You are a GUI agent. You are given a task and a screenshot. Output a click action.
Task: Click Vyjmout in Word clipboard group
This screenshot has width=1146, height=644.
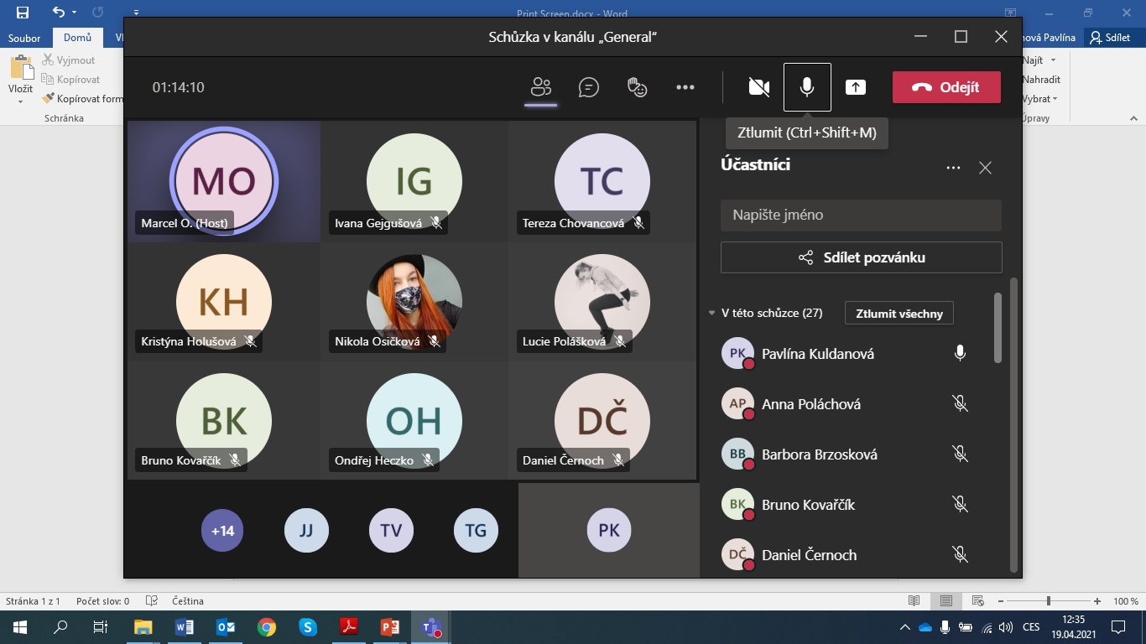(x=69, y=60)
